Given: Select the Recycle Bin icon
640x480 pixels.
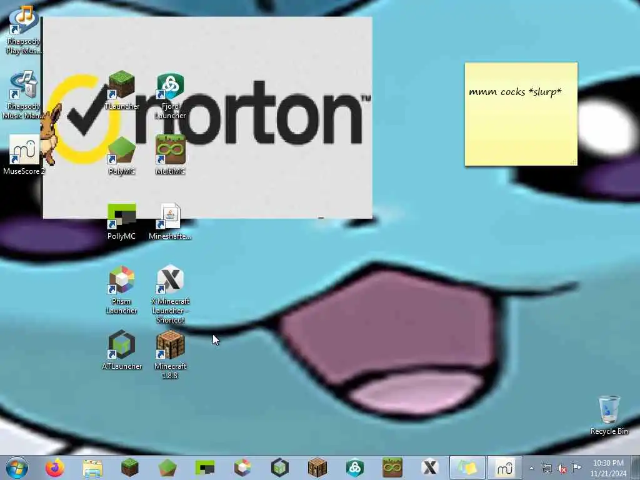Looking at the screenshot, I should click(609, 415).
